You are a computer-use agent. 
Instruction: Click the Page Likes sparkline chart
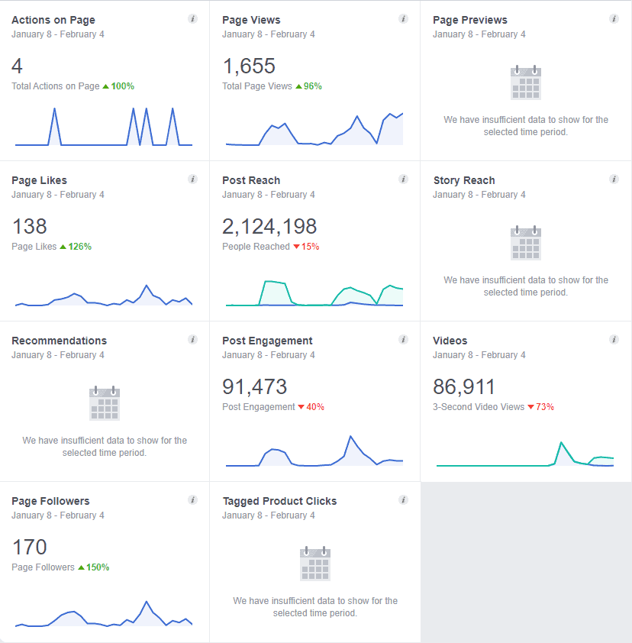pos(104,296)
